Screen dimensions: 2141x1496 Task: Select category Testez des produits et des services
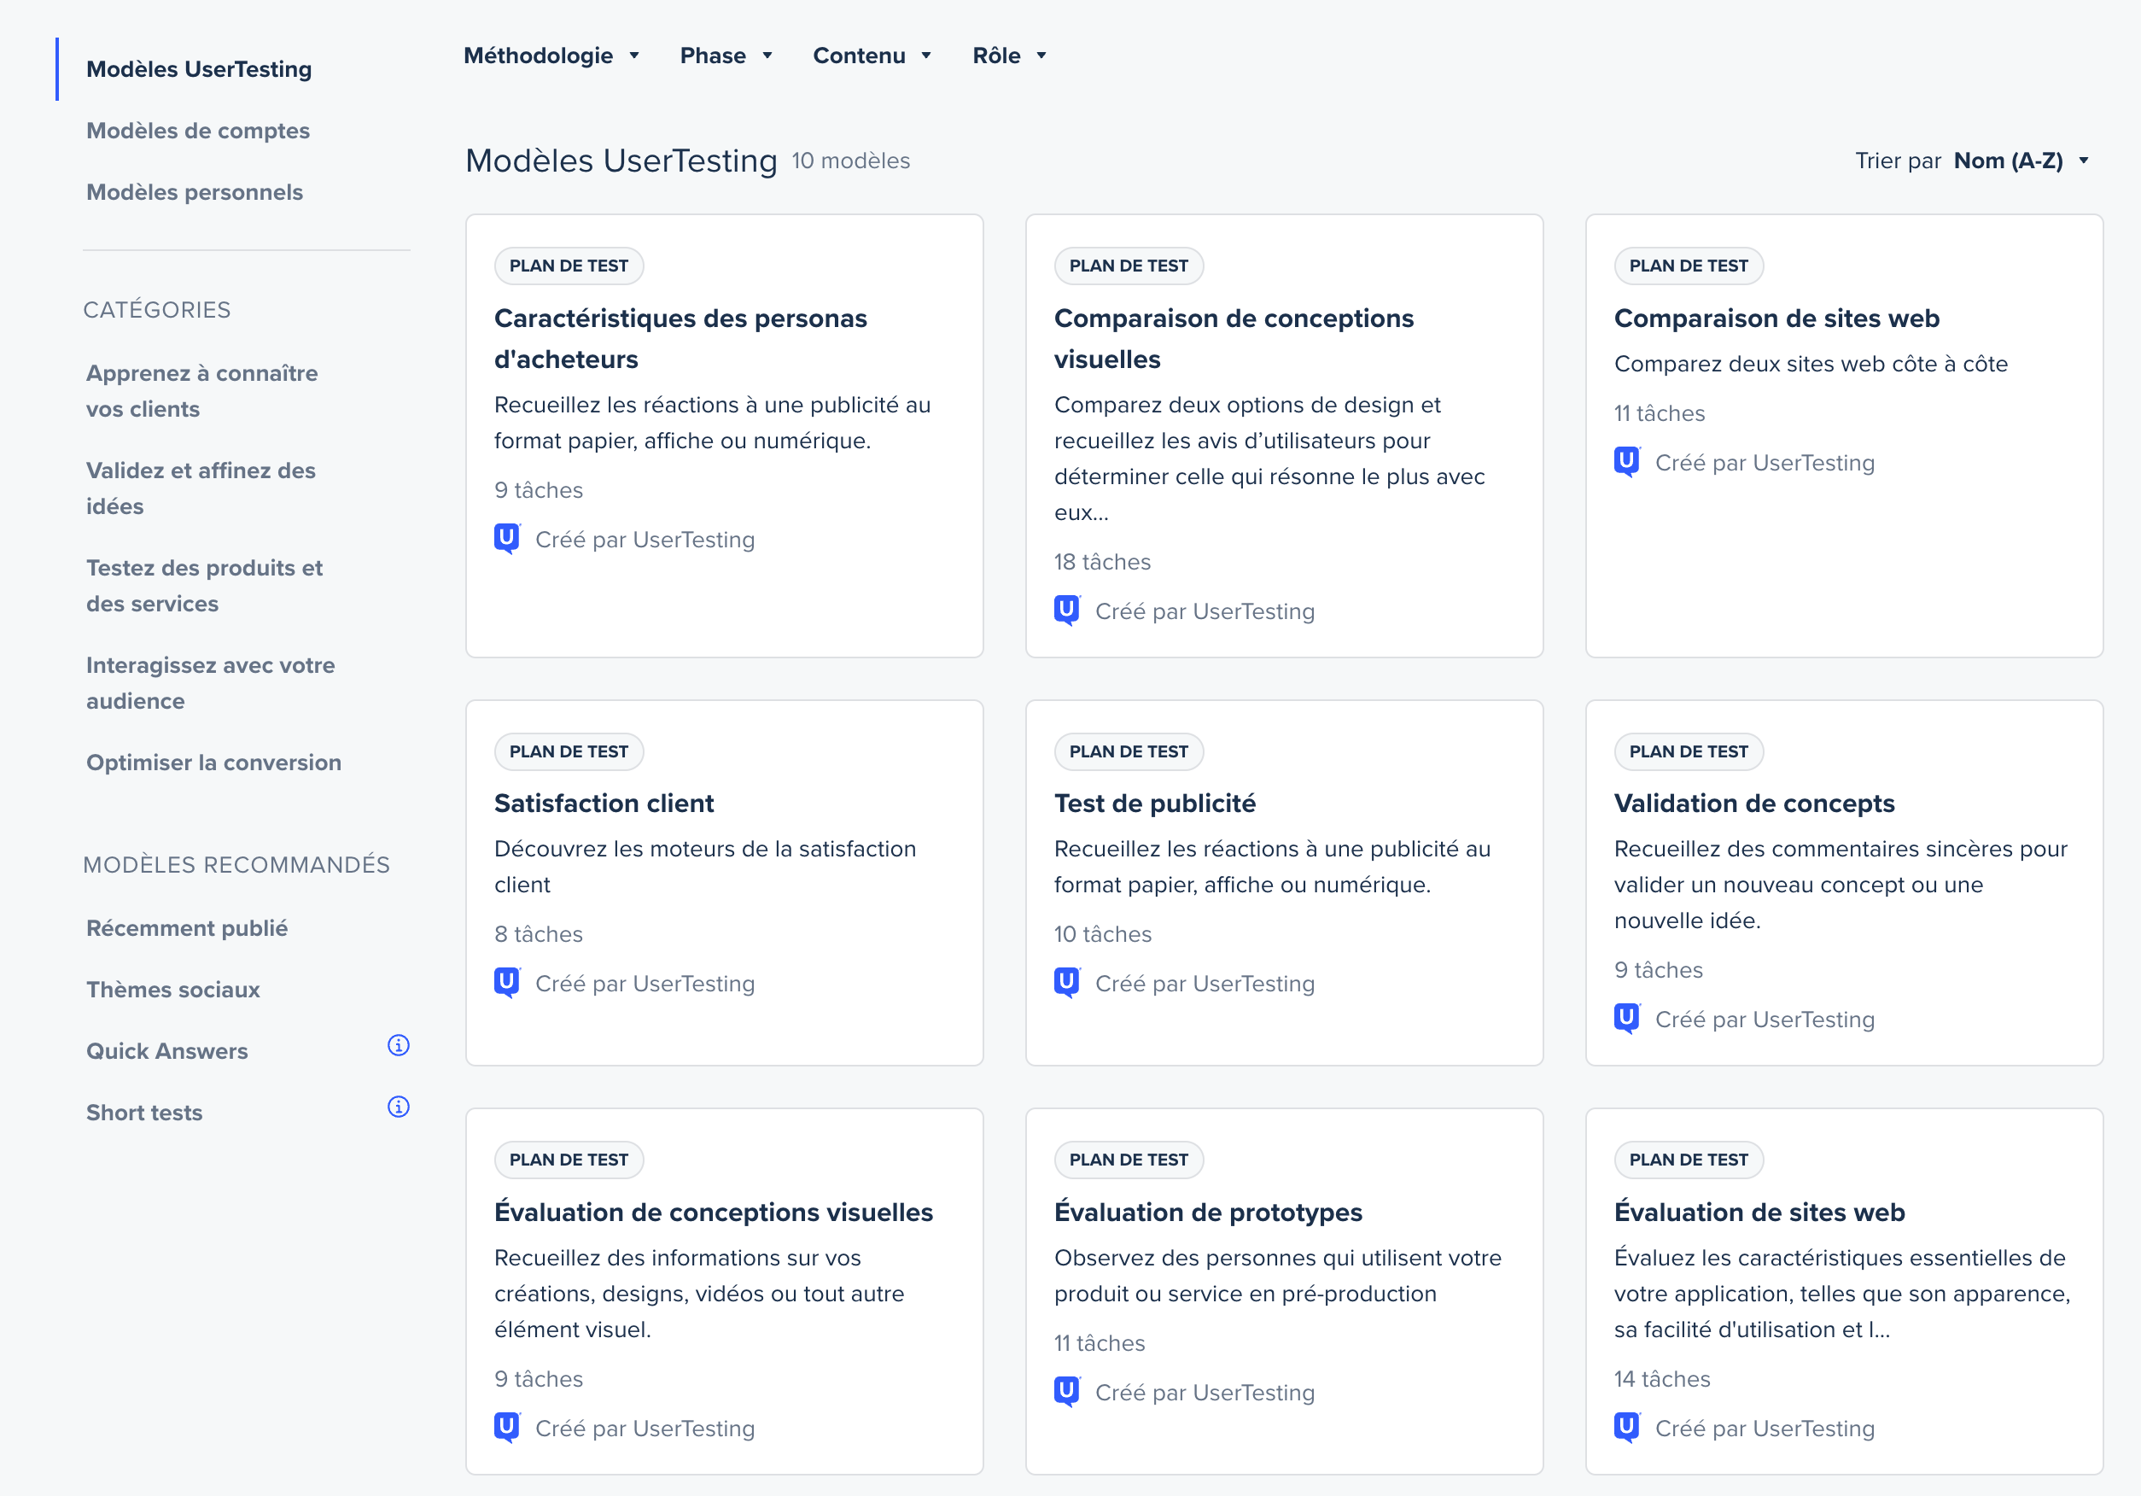coord(204,586)
